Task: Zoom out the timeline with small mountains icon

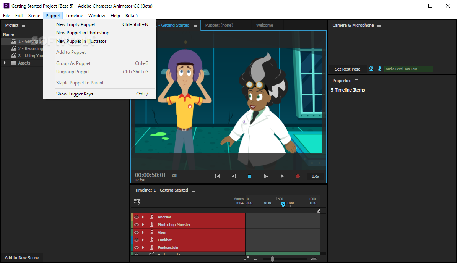Action: [x=255, y=259]
